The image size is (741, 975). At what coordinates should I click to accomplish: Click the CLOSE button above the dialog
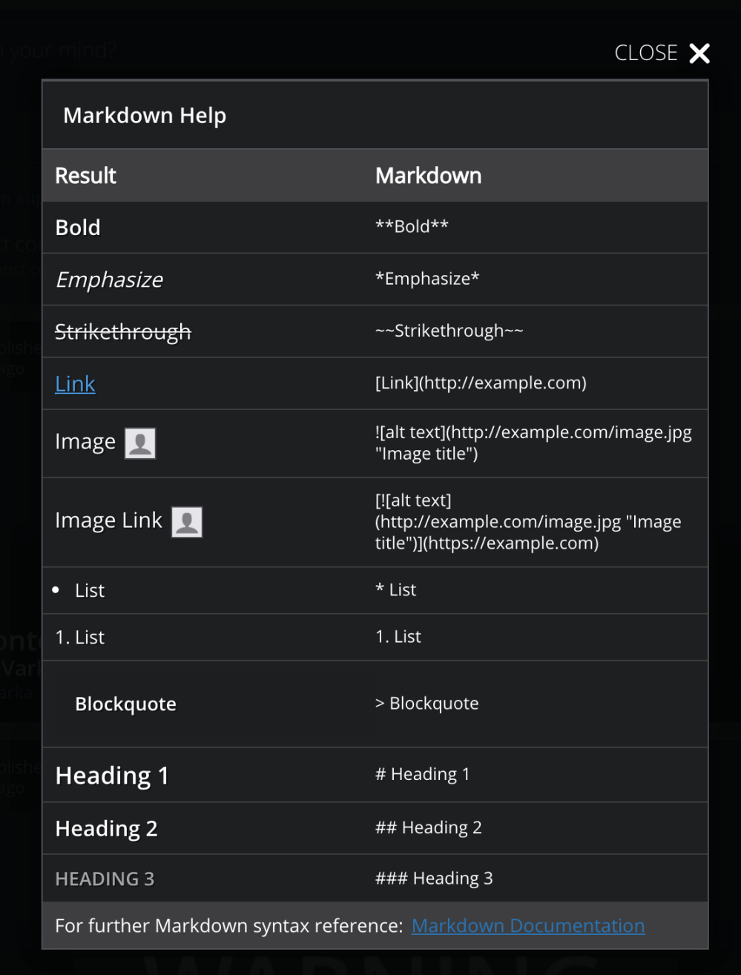coord(645,53)
